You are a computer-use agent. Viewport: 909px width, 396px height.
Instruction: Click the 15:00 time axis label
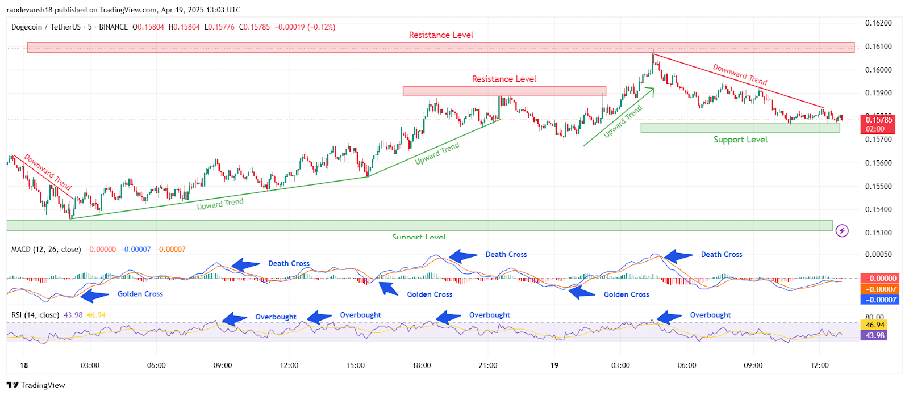[x=356, y=365]
